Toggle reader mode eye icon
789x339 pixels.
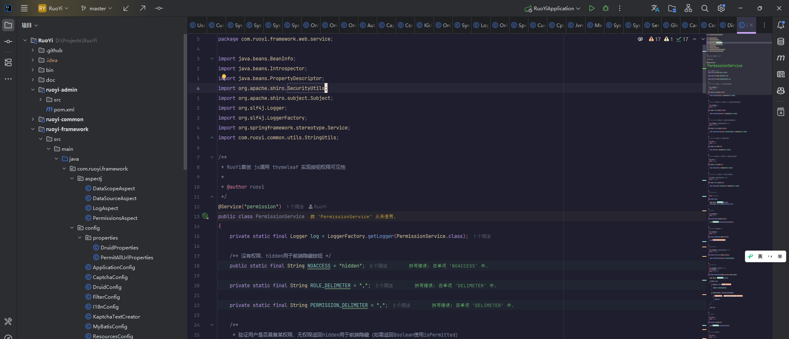640,39
